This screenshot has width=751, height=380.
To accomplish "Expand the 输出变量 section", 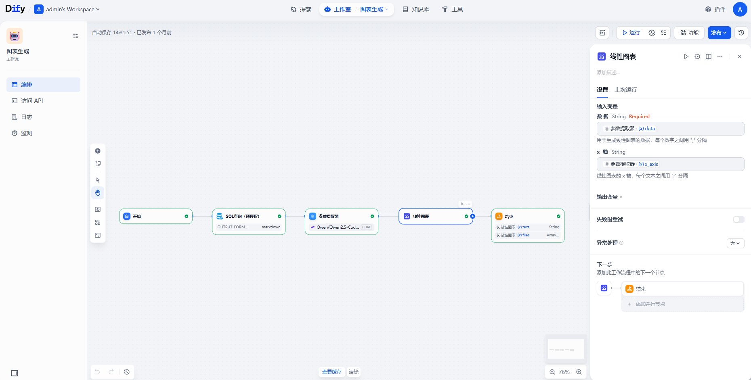I will (609, 197).
